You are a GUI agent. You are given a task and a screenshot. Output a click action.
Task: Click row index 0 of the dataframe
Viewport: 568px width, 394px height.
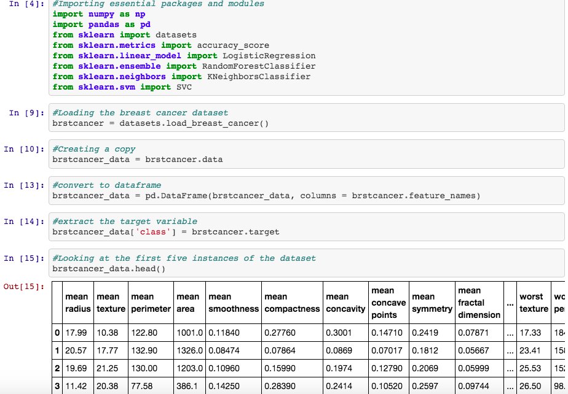coord(57,333)
